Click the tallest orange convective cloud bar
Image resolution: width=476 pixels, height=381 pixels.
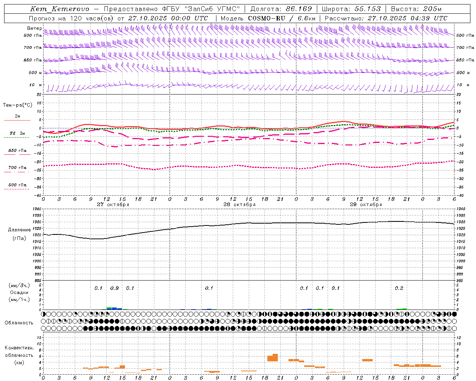(x=275, y=358)
